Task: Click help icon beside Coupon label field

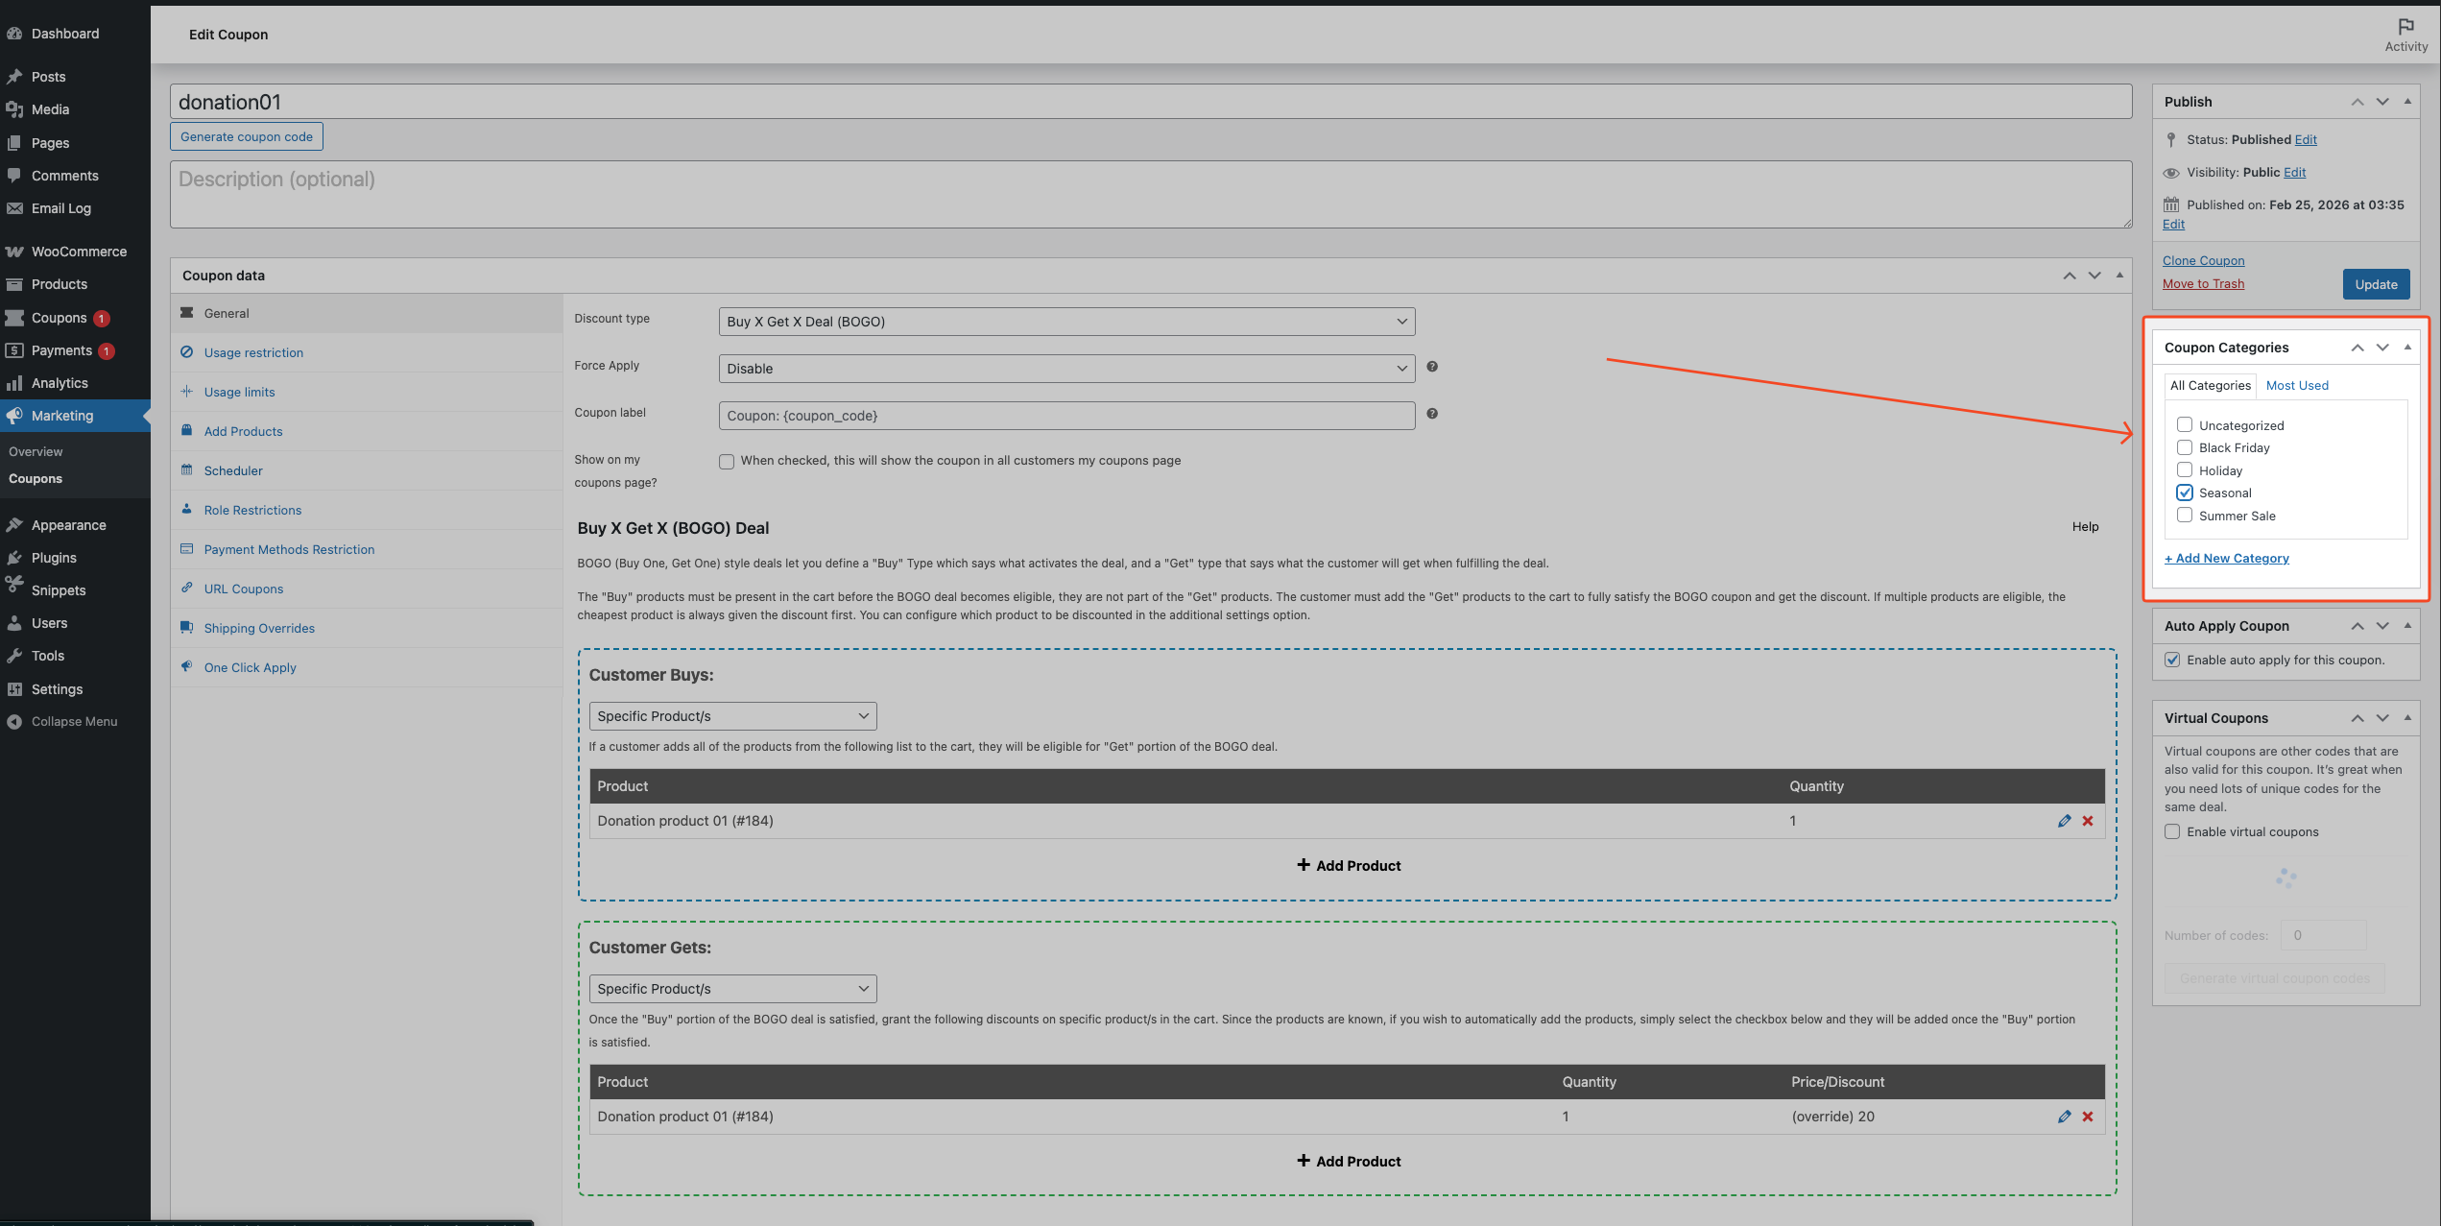Action: click(x=1431, y=414)
